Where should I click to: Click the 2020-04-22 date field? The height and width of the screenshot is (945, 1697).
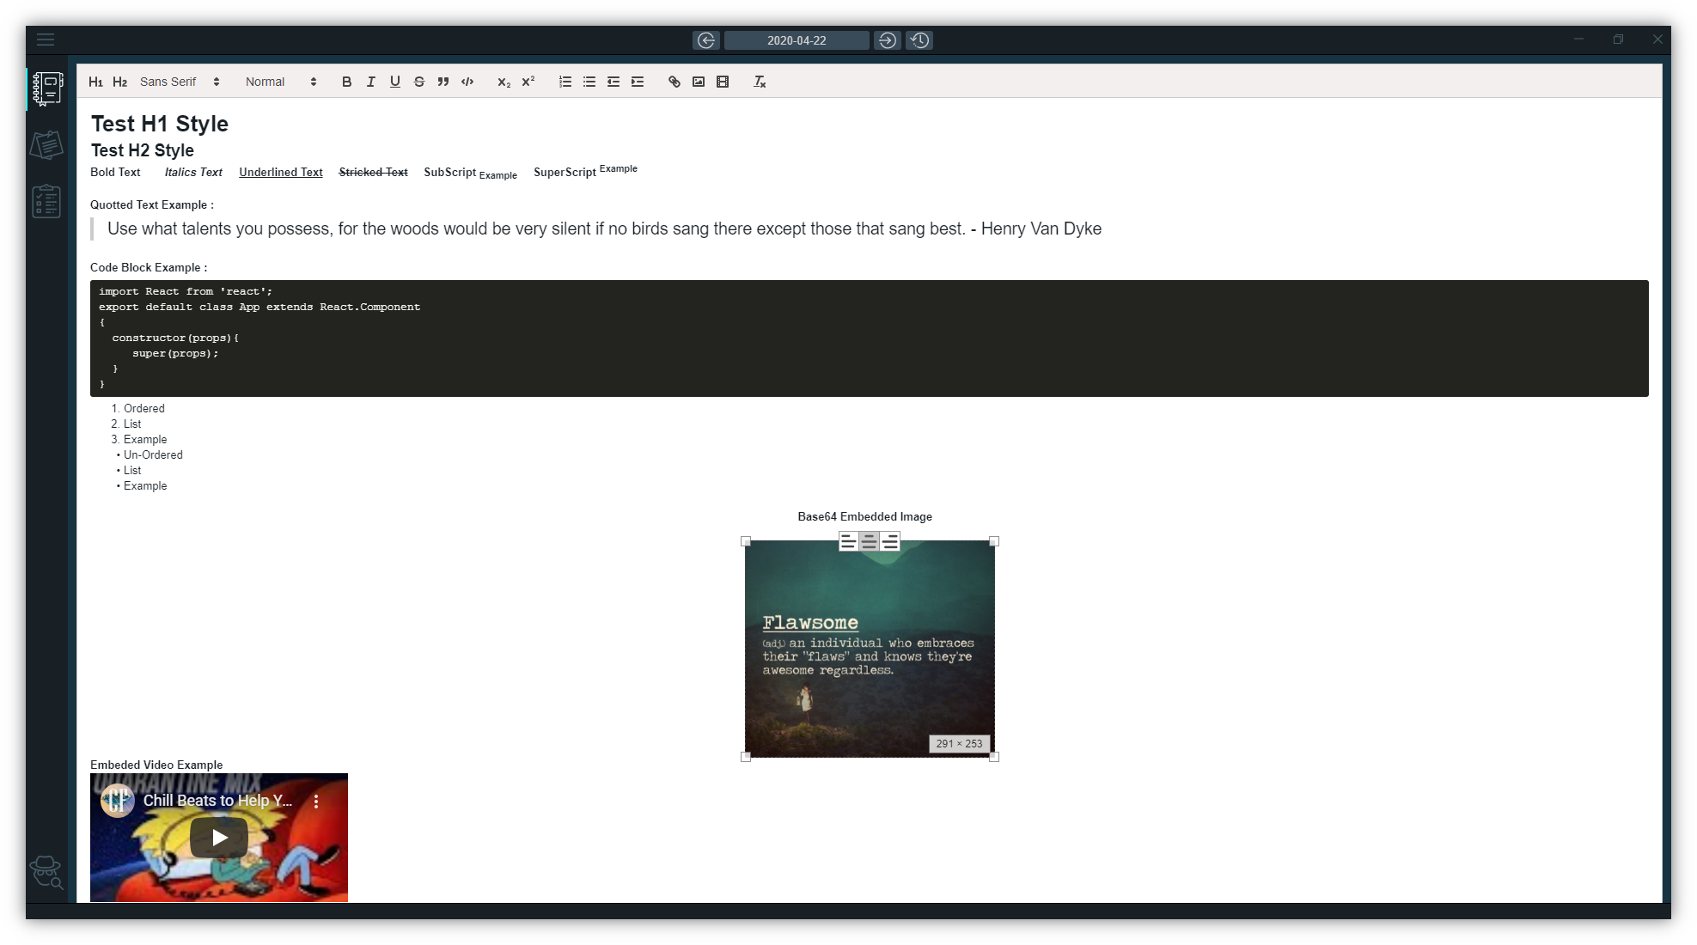797,40
